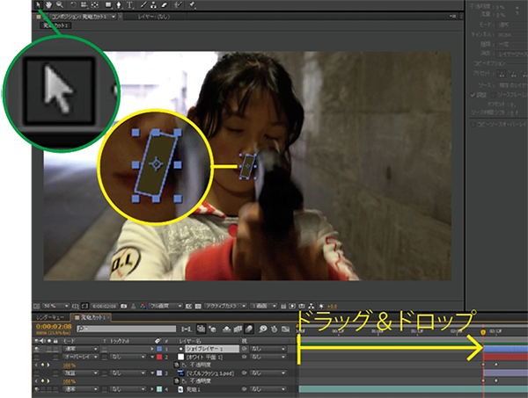The height and width of the screenshot is (398, 528).
Task: Switch to the レンダーキュー tab
Action: [x=50, y=317]
